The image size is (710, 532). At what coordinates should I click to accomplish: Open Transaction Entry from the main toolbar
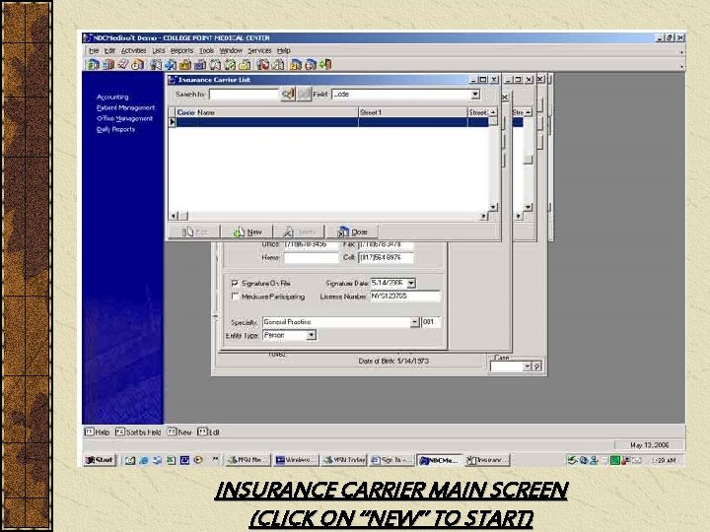(93, 65)
